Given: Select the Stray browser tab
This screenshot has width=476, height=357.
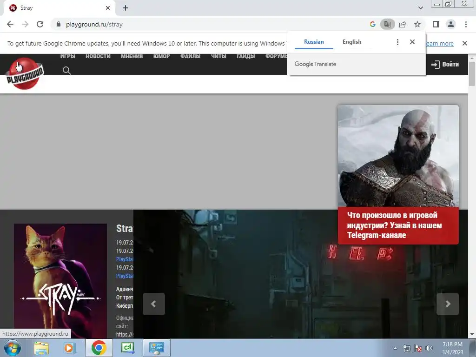Looking at the screenshot, I should pos(59,8).
